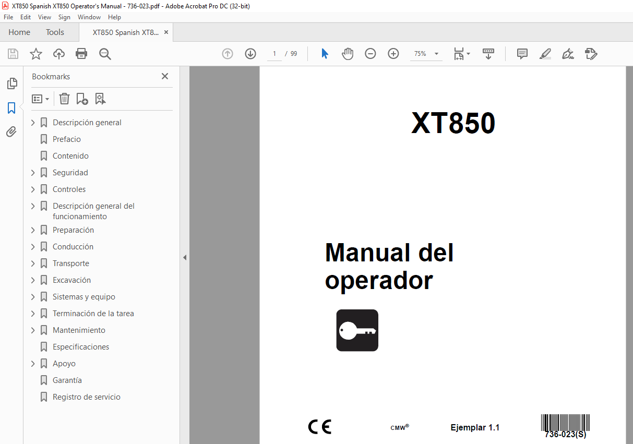The image size is (633, 444).
Task: Select Terminación de la tarea bookmark
Action: 93,314
